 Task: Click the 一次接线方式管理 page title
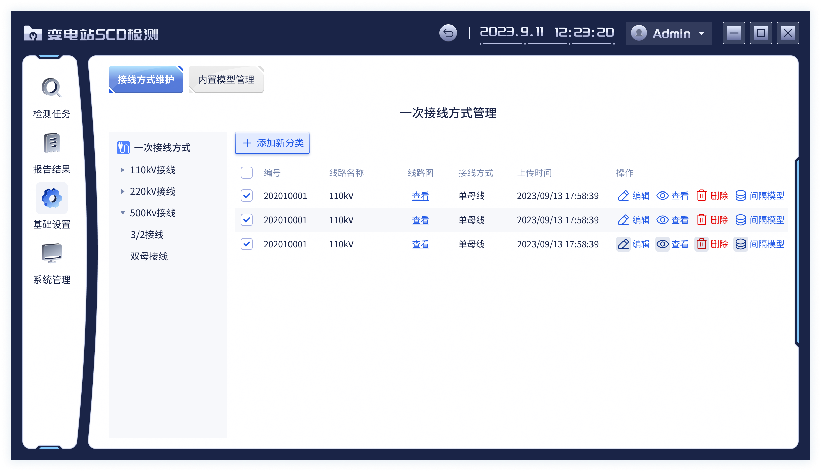pos(448,113)
